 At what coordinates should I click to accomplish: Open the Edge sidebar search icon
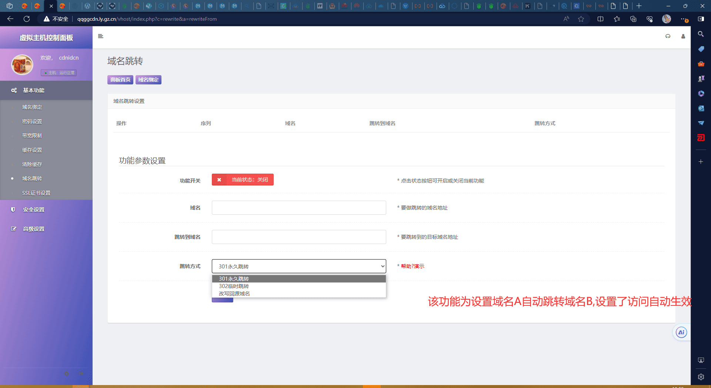(x=701, y=34)
